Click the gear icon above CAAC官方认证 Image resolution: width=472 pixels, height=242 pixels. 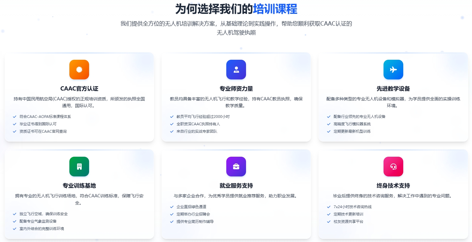[x=79, y=70]
